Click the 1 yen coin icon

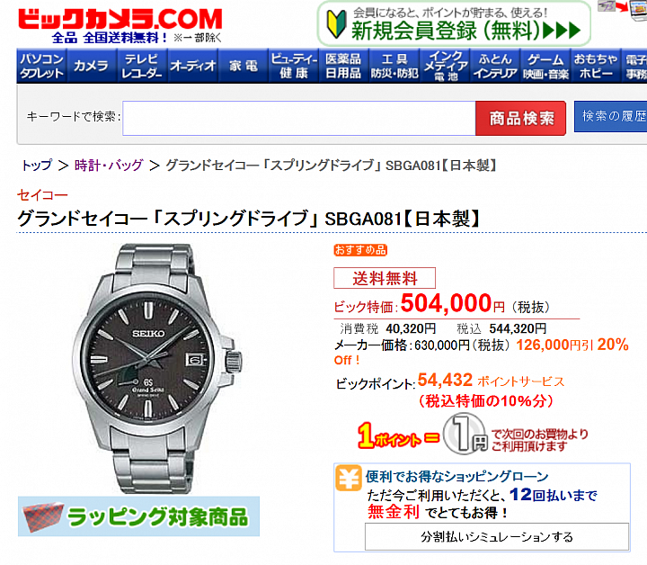pos(465,435)
